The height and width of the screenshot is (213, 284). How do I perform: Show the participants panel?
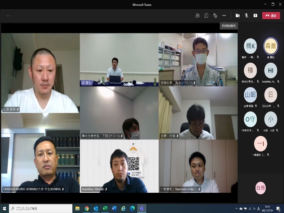(x=197, y=16)
